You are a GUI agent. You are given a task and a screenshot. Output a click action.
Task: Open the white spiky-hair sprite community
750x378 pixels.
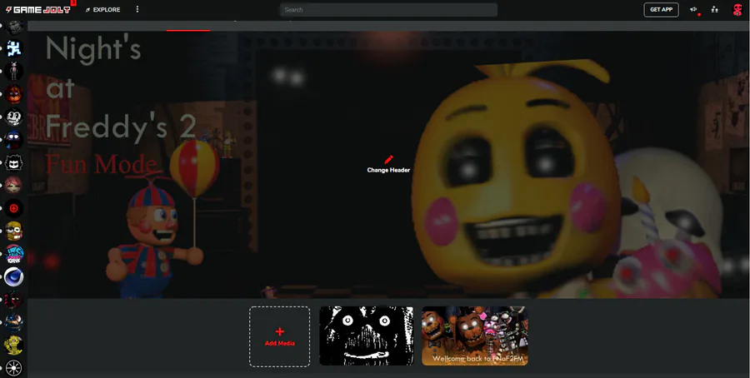pos(14,162)
